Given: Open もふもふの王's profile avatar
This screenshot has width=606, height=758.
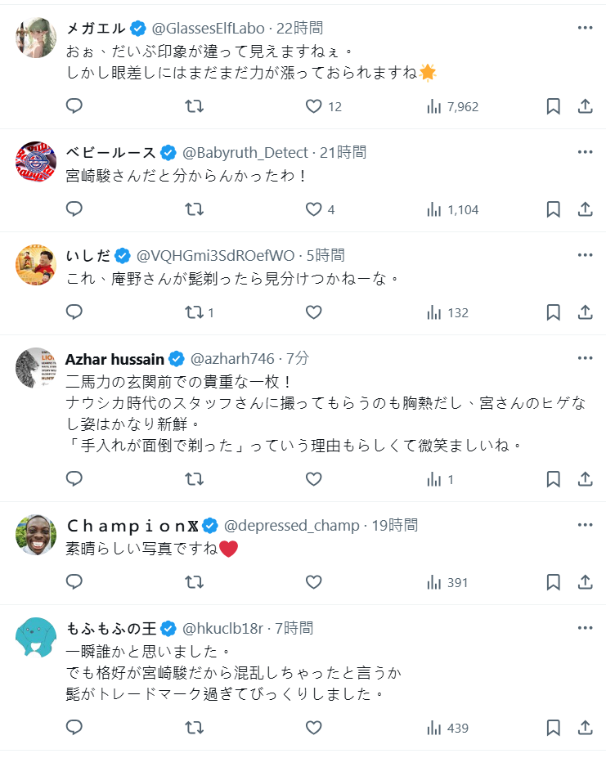Looking at the screenshot, I should point(36,638).
